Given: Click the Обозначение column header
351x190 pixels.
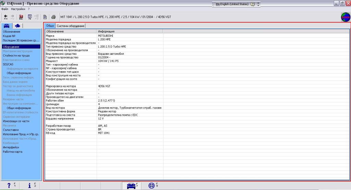Looking at the screenshot, I should coord(71,31).
